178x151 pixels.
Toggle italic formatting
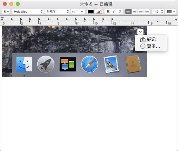click(x=114, y=12)
